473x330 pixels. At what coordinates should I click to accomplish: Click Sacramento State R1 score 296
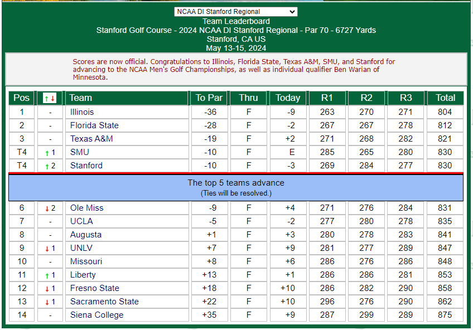(x=327, y=302)
